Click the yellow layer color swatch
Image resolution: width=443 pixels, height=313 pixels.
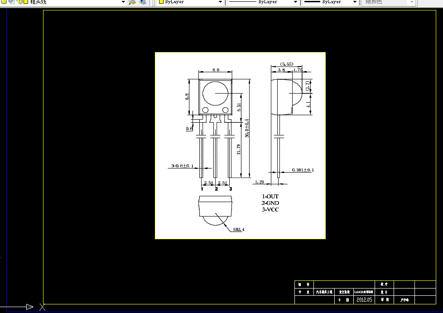26,2
